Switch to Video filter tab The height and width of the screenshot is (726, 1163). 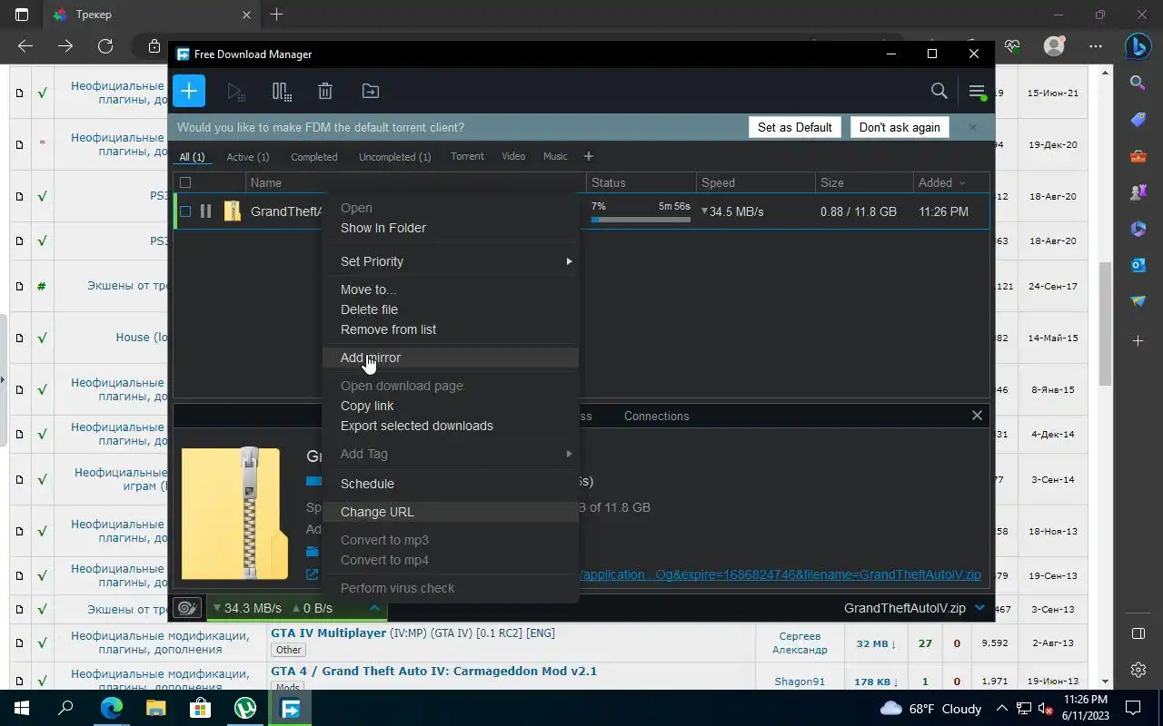tap(513, 156)
